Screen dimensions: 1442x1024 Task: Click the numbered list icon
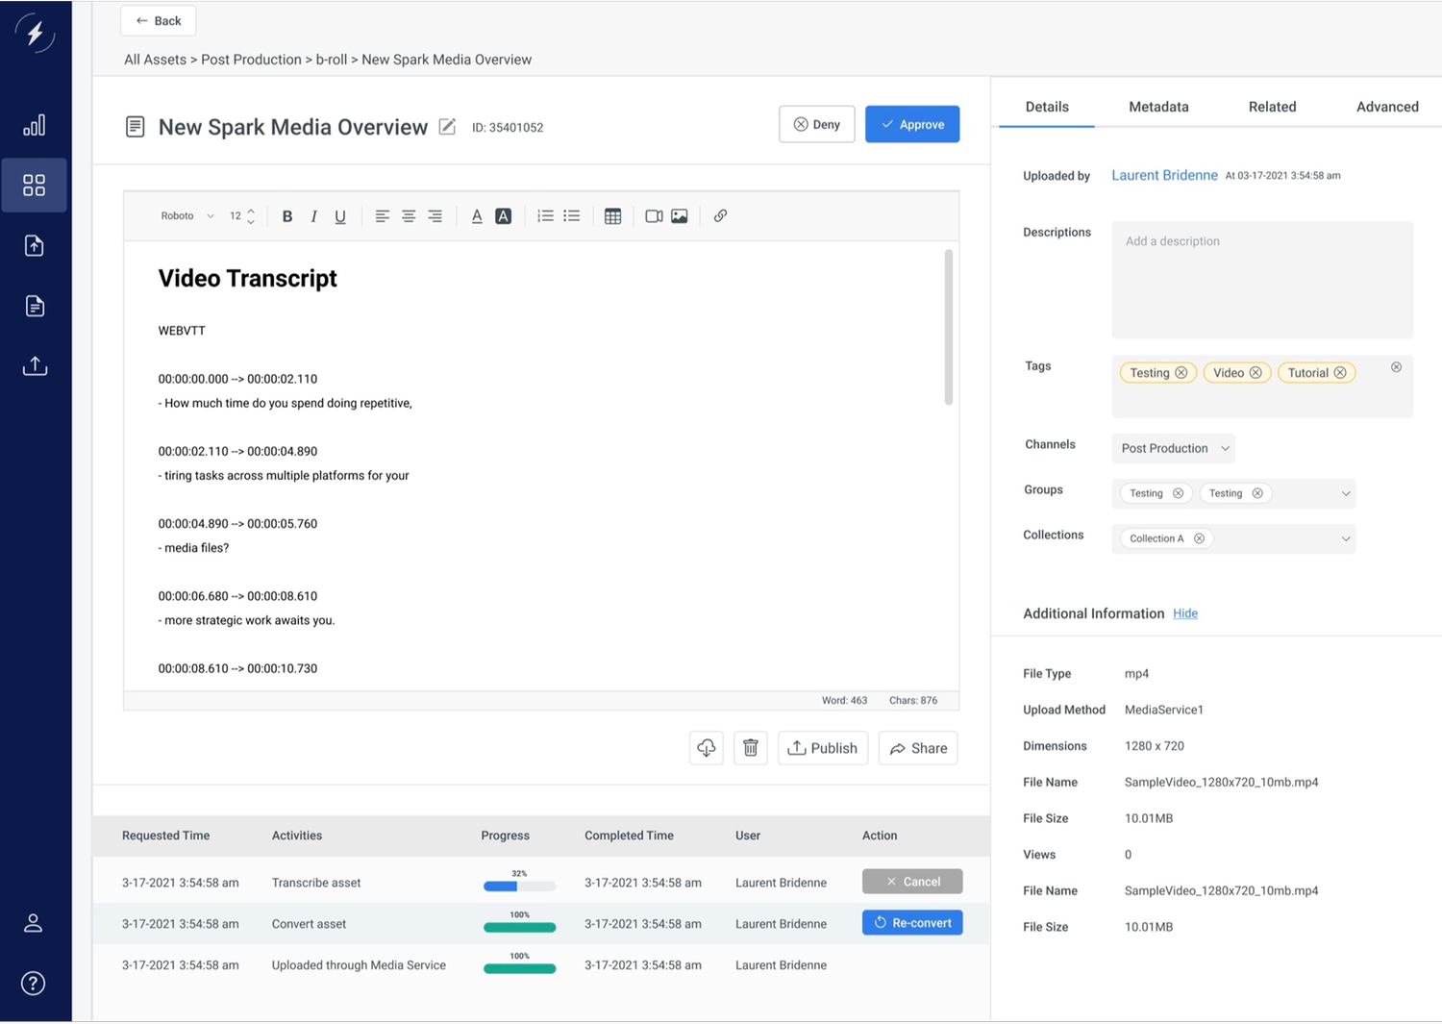(545, 216)
